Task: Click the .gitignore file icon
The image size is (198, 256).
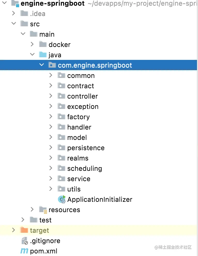Action: pyautogui.click(x=25, y=241)
